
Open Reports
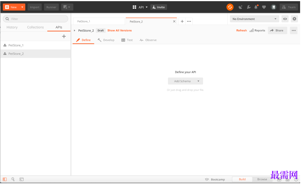click(x=257, y=30)
